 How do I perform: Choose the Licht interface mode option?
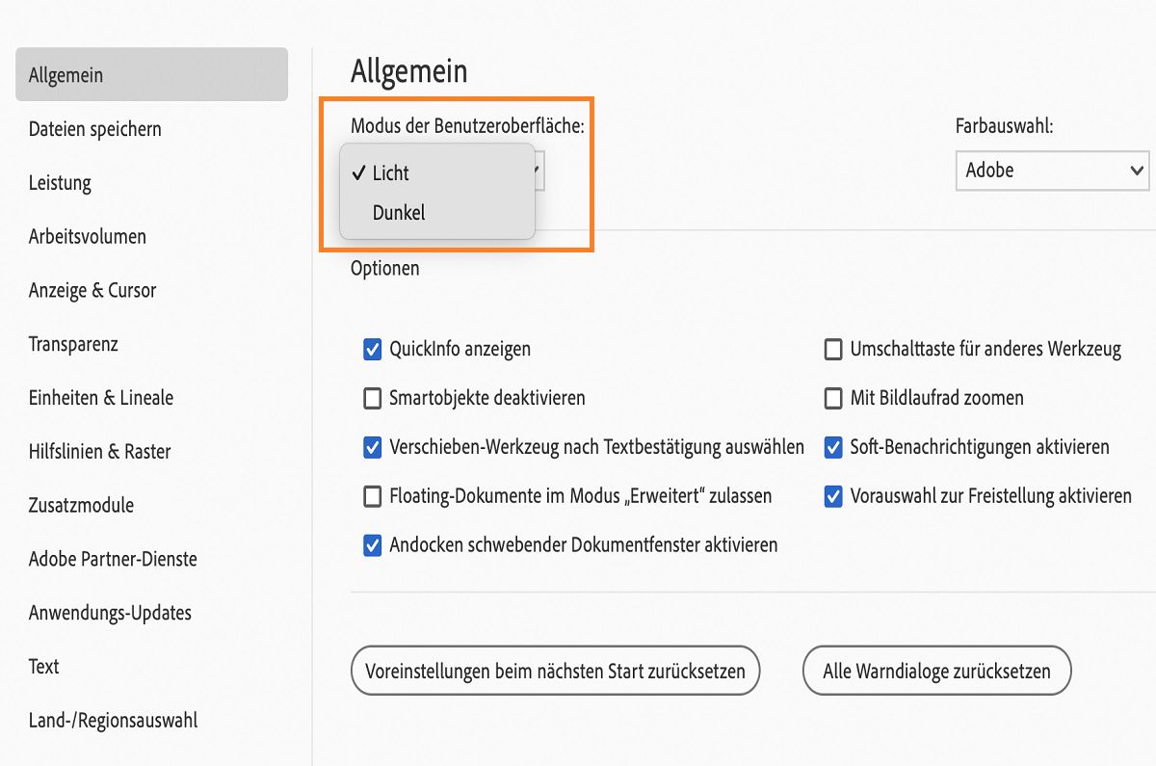(391, 173)
